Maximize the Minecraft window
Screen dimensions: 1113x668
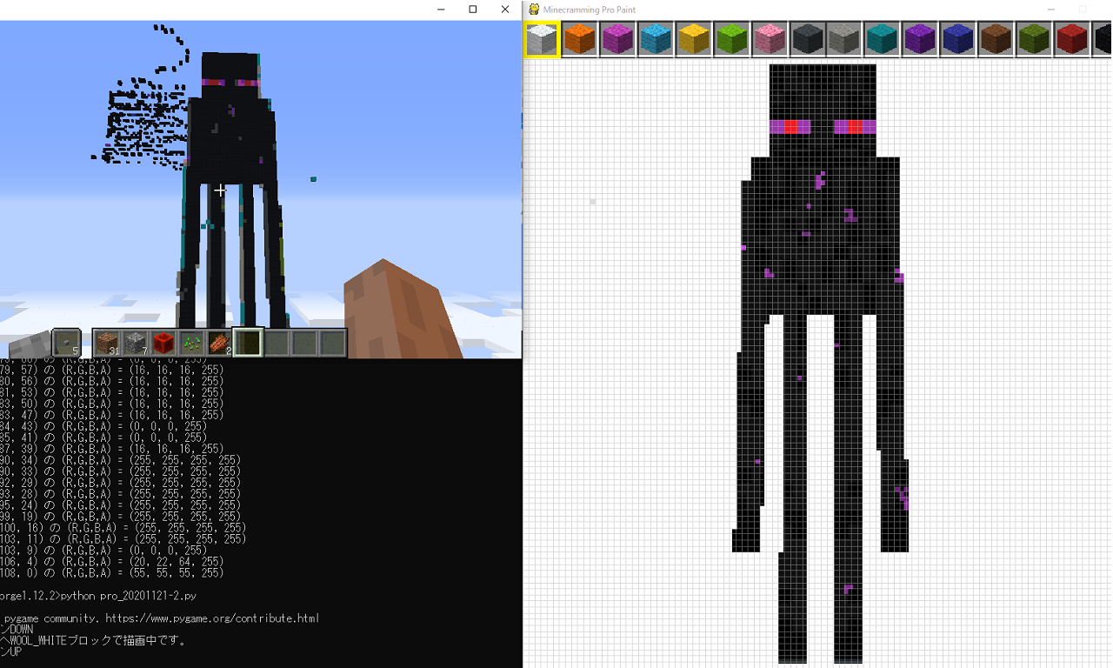473,9
